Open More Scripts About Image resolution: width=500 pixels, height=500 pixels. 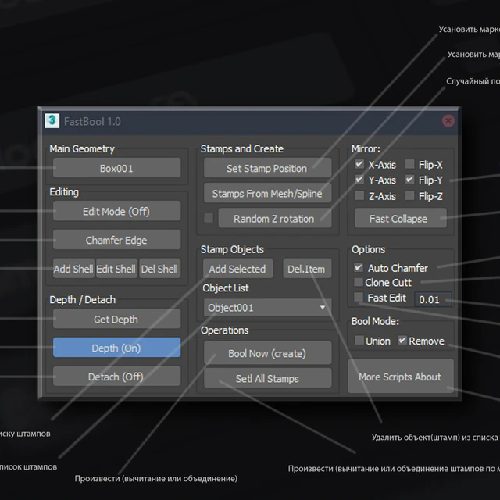point(400,377)
